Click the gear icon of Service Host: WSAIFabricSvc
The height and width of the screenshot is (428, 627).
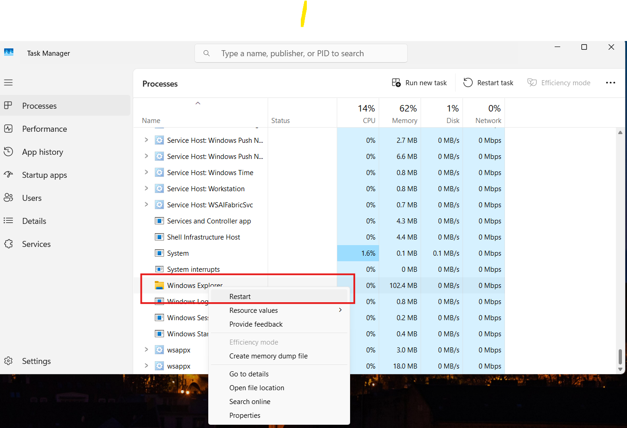click(x=159, y=205)
